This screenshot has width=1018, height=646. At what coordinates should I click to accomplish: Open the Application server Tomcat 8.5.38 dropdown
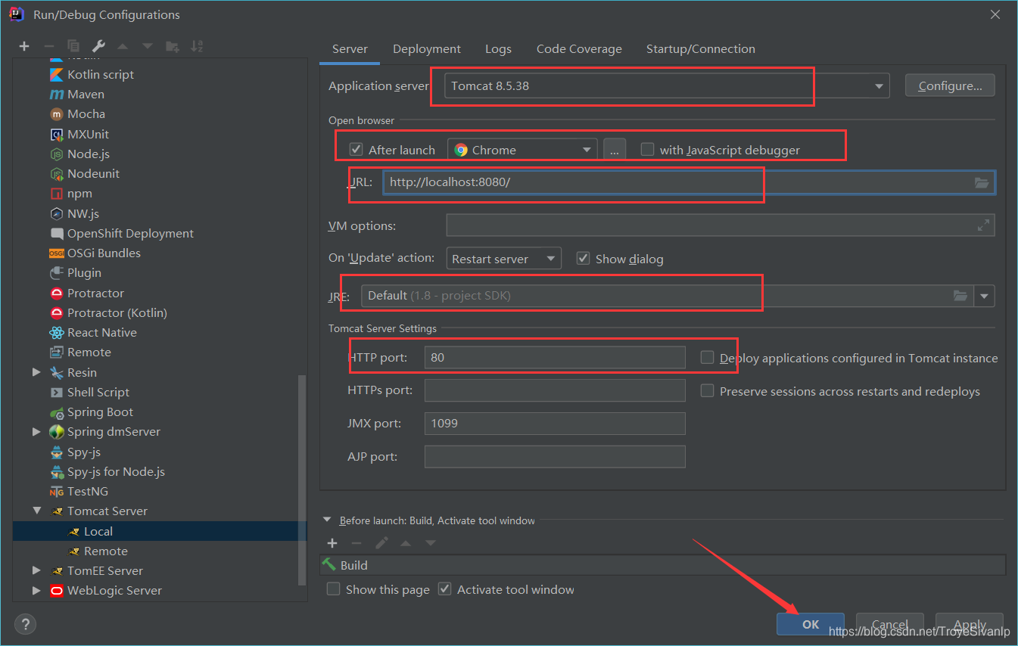[667, 85]
